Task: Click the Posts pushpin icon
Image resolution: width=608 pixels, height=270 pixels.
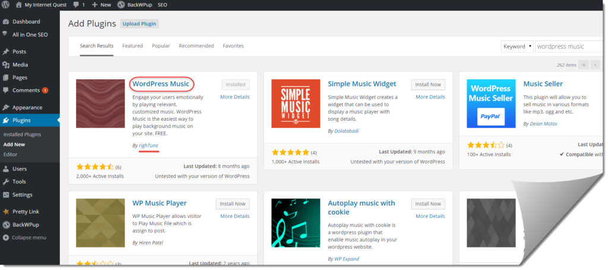Action: tap(6, 52)
